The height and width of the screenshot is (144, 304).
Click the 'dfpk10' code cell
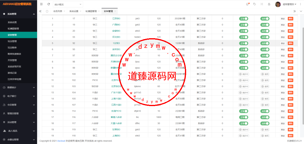pos(137,111)
